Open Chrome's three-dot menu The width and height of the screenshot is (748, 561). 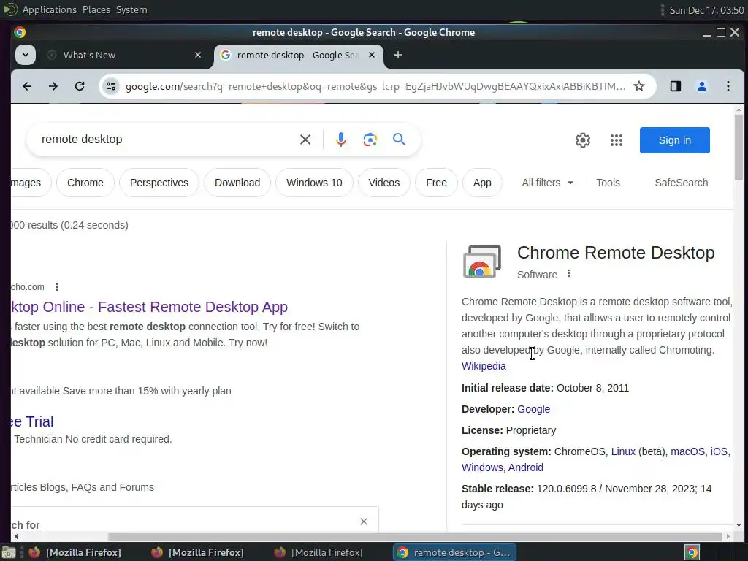[x=728, y=86]
